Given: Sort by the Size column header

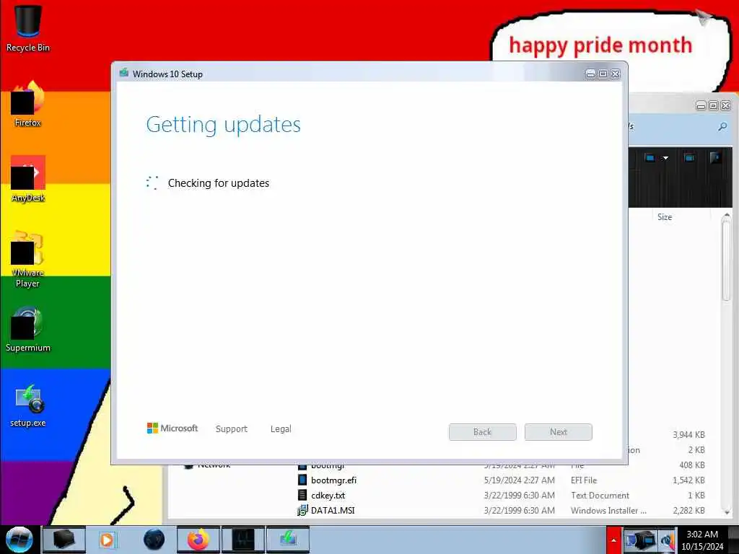Looking at the screenshot, I should 665,216.
